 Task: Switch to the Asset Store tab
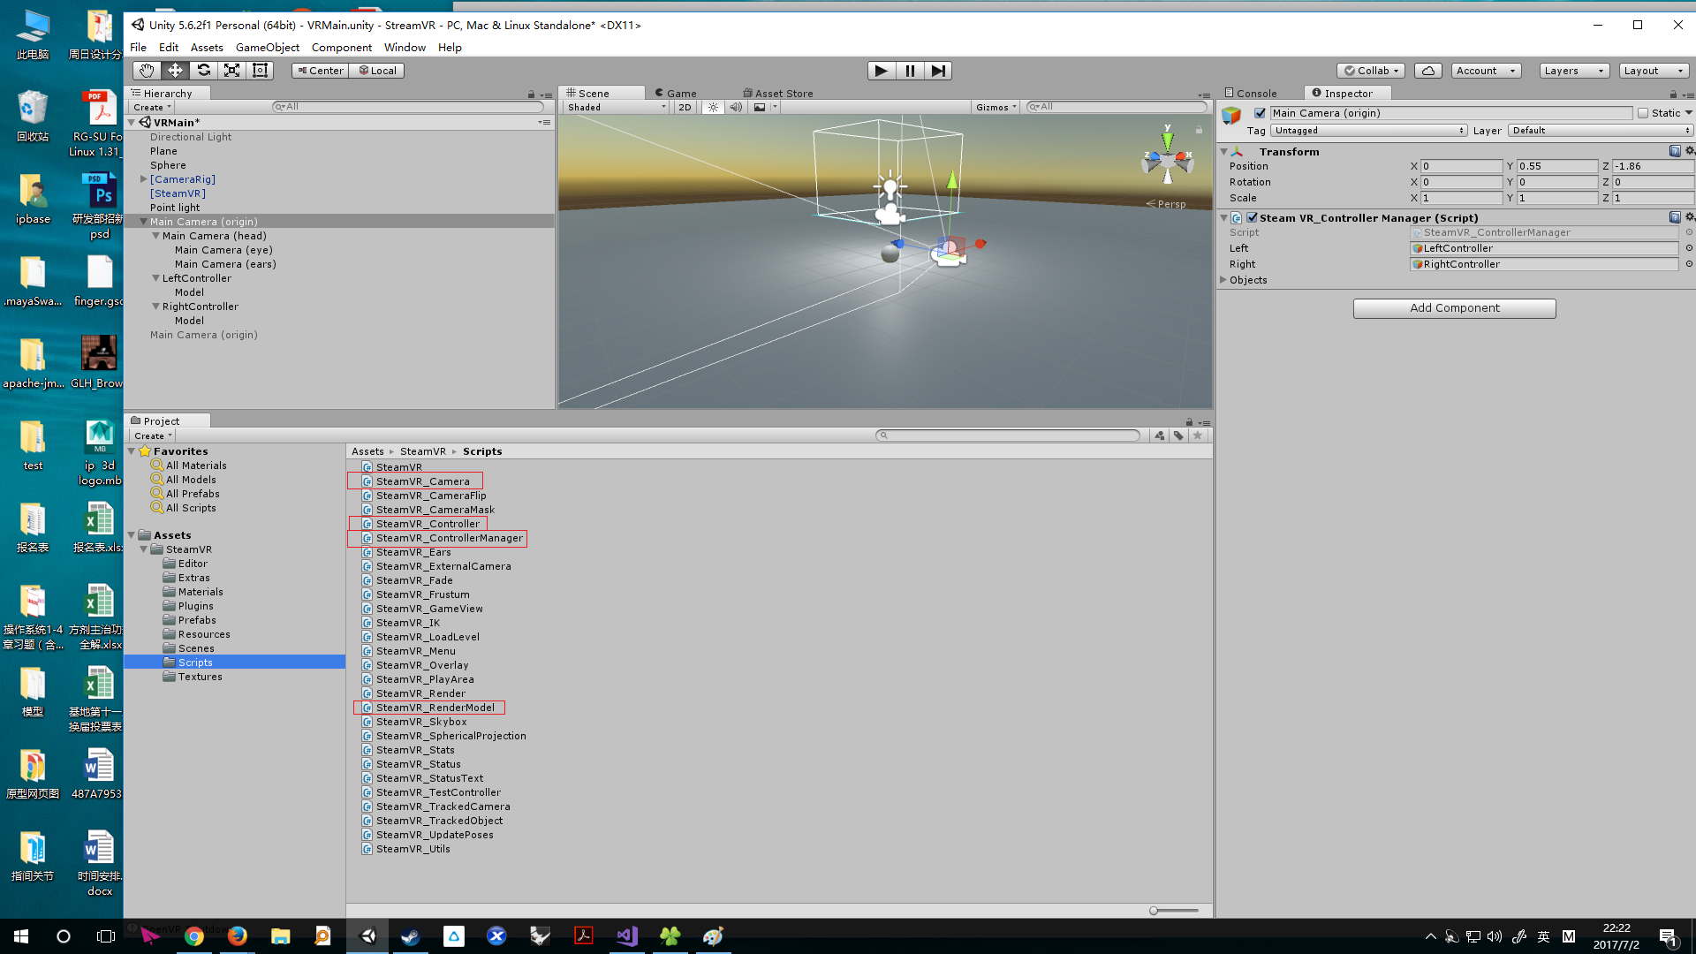(x=778, y=94)
